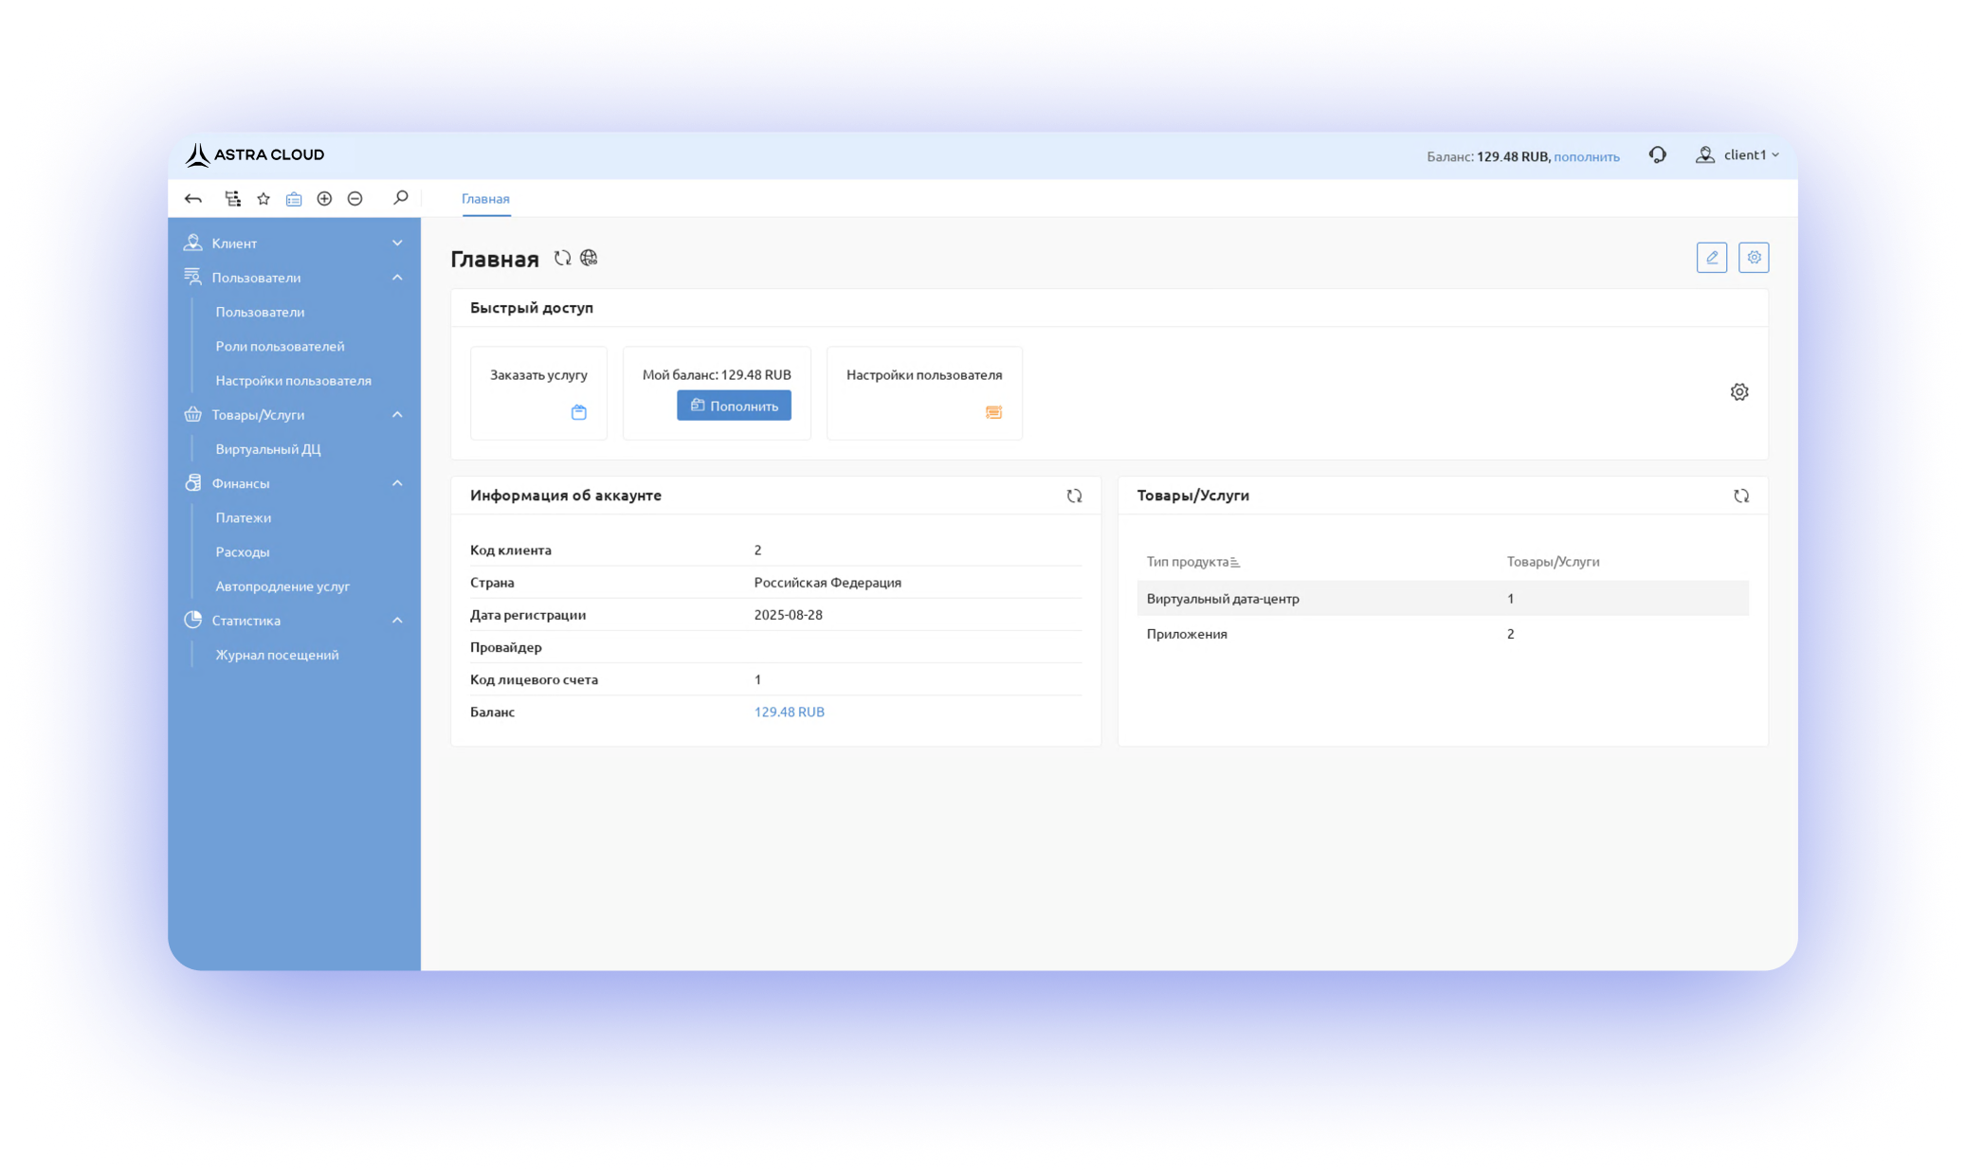Refresh the Главная page using title icon
This screenshot has height=1173, width=1965.
point(562,258)
